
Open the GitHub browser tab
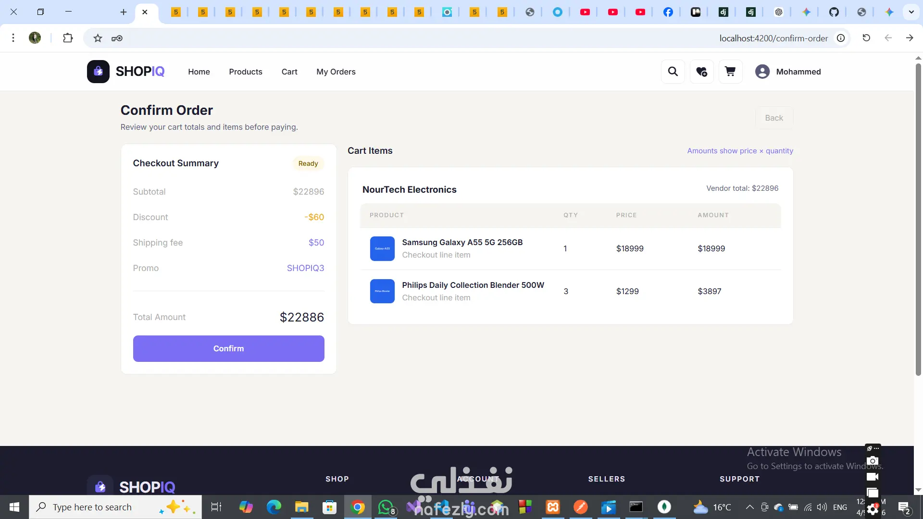(x=834, y=12)
